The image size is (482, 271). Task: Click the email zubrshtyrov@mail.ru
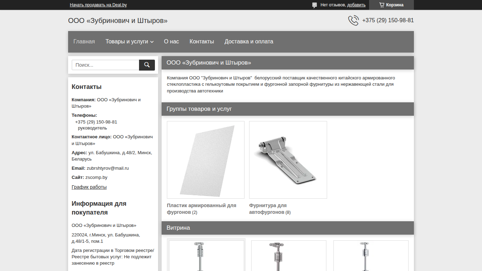108,168
